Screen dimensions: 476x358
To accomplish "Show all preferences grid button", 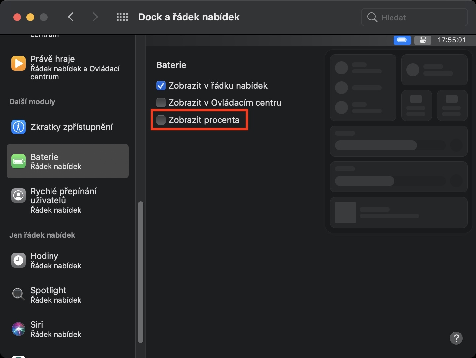I will (x=122, y=17).
